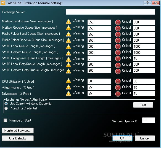Click warning icon for SMTP Categorizer Queue Length

coord(68,59)
